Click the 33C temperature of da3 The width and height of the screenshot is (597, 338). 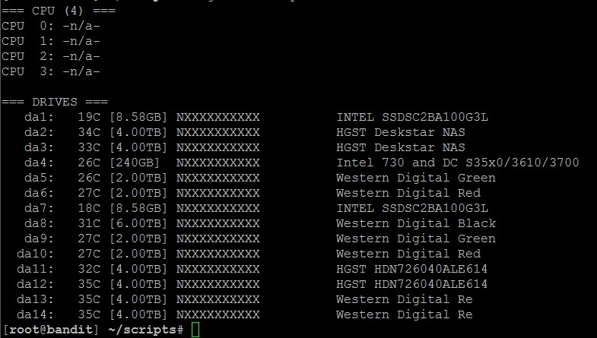tap(89, 147)
